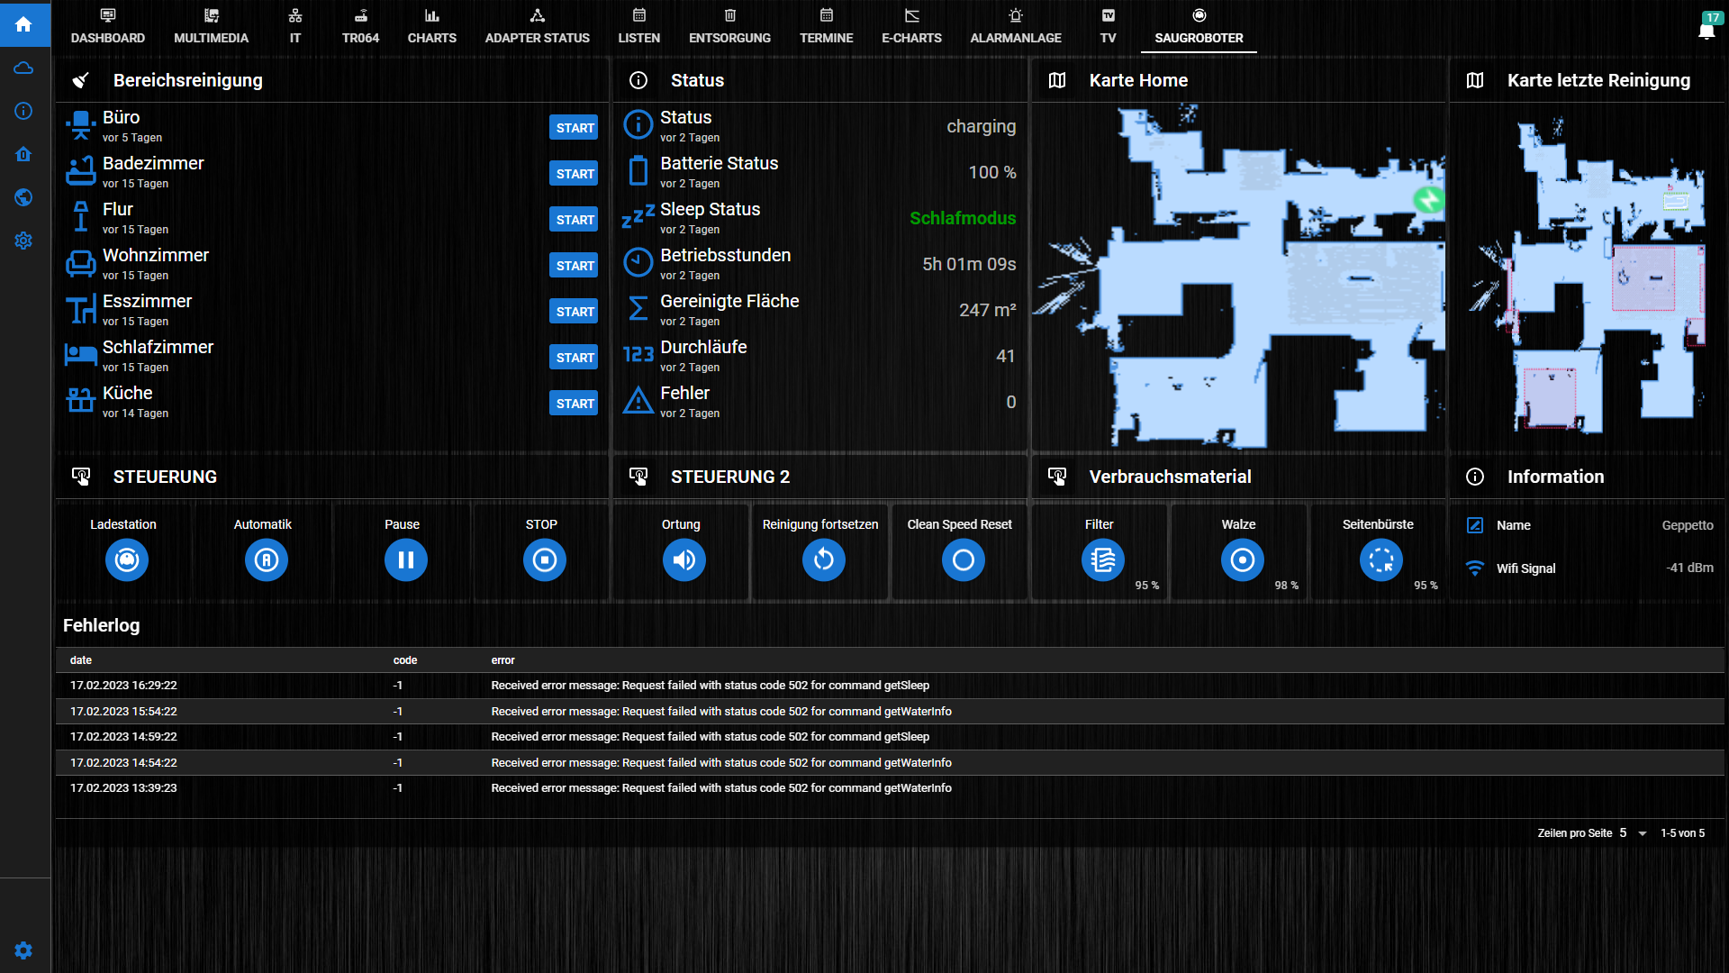Pause the robot vacuum
Viewport: 1729px width, 973px height.
click(406, 560)
